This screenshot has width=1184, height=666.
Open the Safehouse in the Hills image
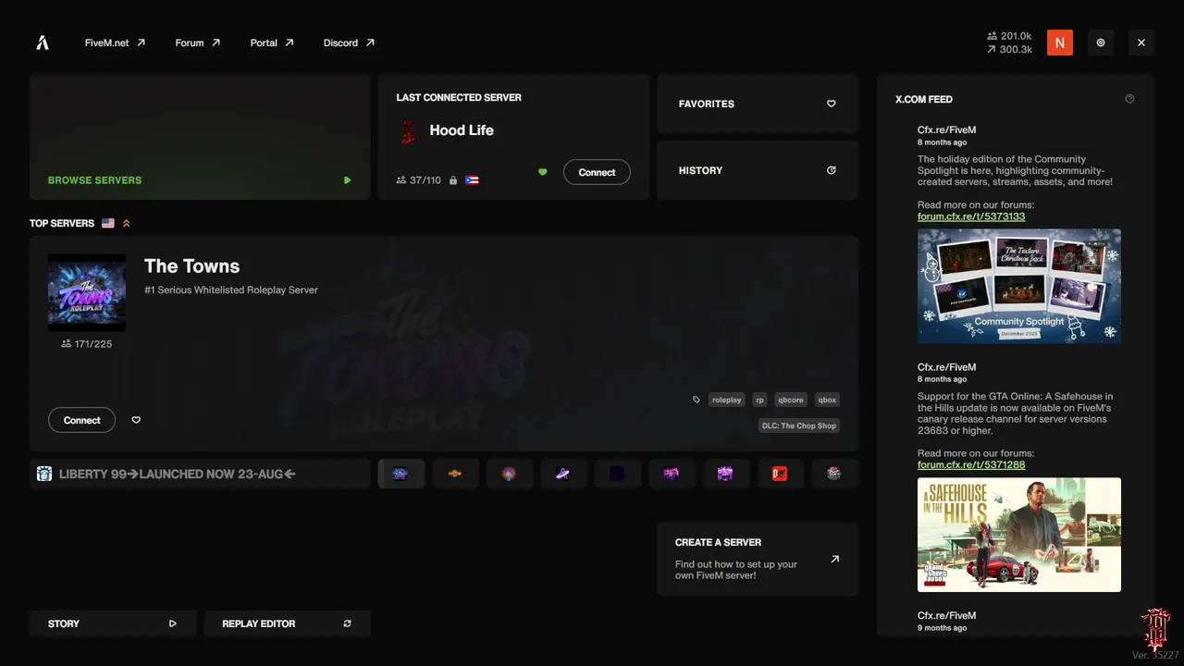(x=1019, y=535)
